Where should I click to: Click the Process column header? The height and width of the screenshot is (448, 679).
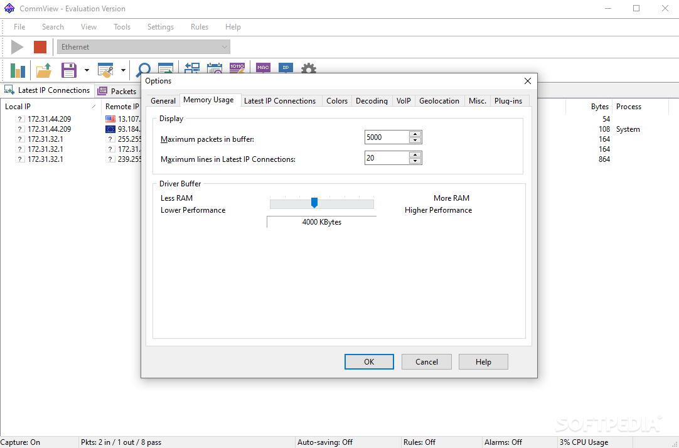point(641,107)
